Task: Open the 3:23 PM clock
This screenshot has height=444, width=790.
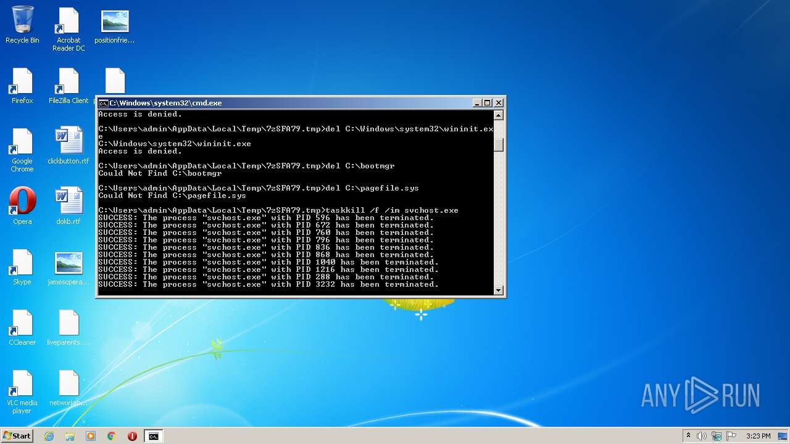Action: click(x=758, y=436)
